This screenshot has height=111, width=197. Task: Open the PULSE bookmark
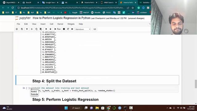107,12
